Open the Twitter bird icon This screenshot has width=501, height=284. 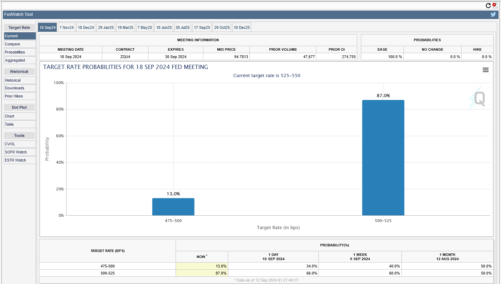493,14
